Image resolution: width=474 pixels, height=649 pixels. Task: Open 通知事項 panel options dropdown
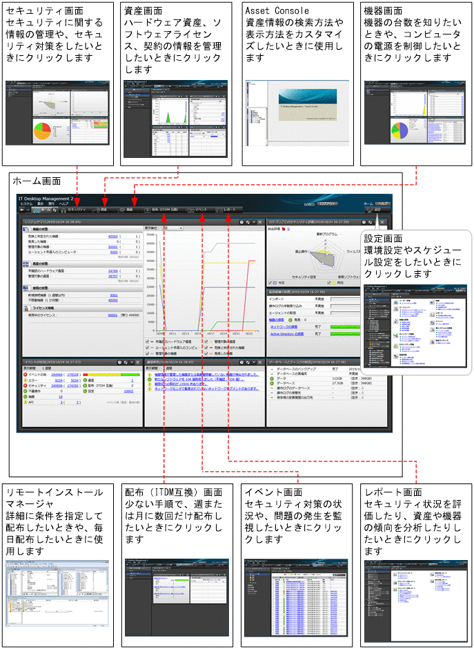click(253, 362)
